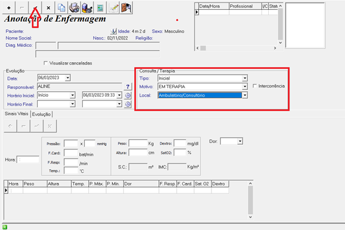Click greyed checkmark icon in Sinais Vitais toolbar
Viewport: 345px width, 230px height.
(x=37, y=126)
